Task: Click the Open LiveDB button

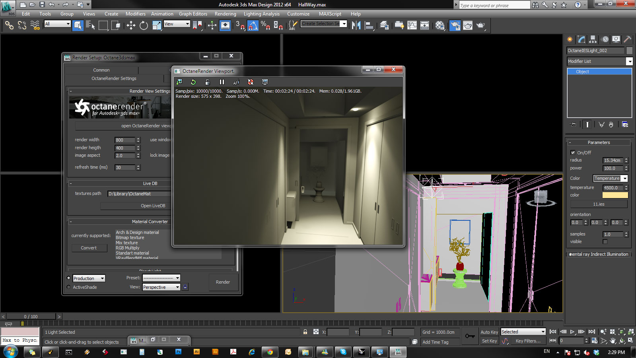Action: point(136,206)
